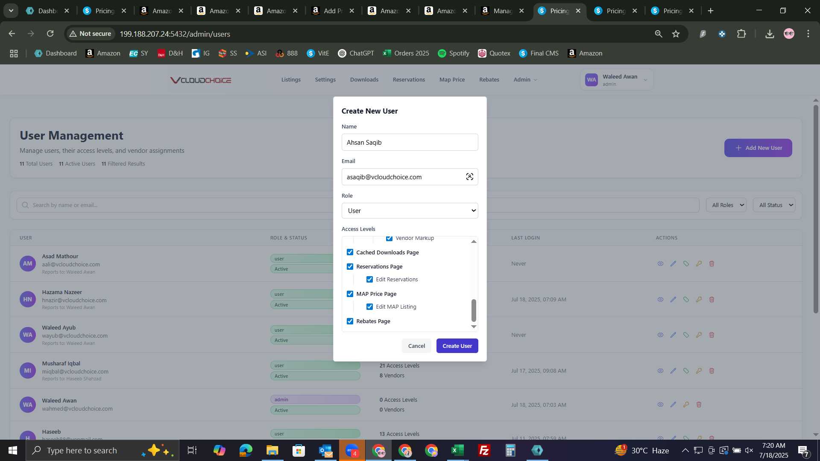
Task: Open vendor tag icon for Musharaf Iqbal
Action: pyautogui.click(x=686, y=371)
